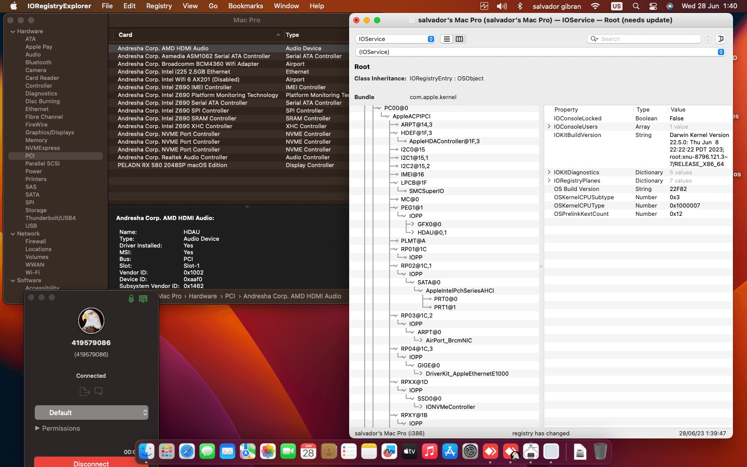747x467 pixels.
Task: Switch to column browser view in IORegistryExplorer
Action: [460, 39]
